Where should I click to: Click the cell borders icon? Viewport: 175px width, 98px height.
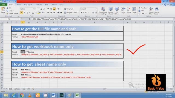click(x=33, y=13)
